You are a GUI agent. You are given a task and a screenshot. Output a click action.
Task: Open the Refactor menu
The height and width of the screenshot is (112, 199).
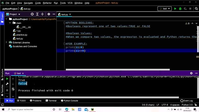pos(47,3)
